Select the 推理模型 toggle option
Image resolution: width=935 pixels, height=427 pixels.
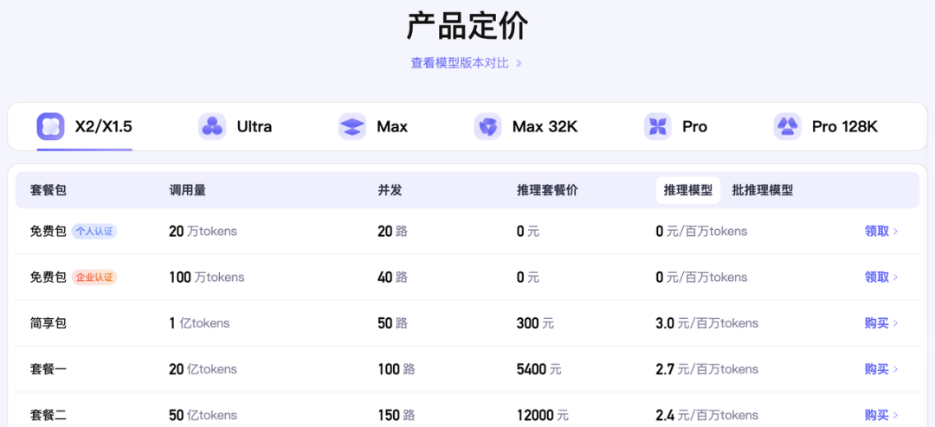[x=688, y=190]
